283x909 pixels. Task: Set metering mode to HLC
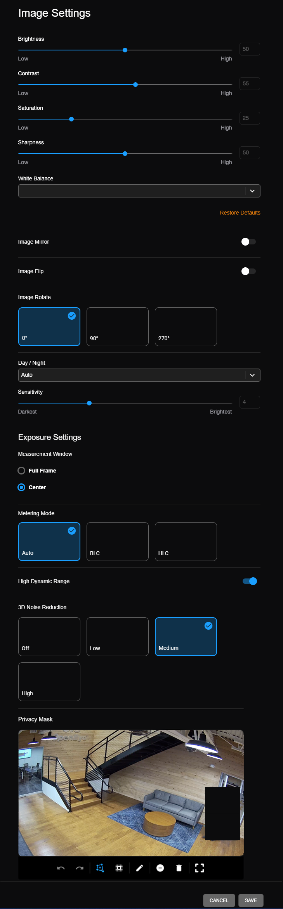coord(186,542)
